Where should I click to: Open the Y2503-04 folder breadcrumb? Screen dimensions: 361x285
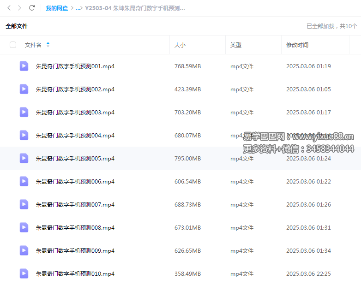pyautogui.click(x=135, y=8)
